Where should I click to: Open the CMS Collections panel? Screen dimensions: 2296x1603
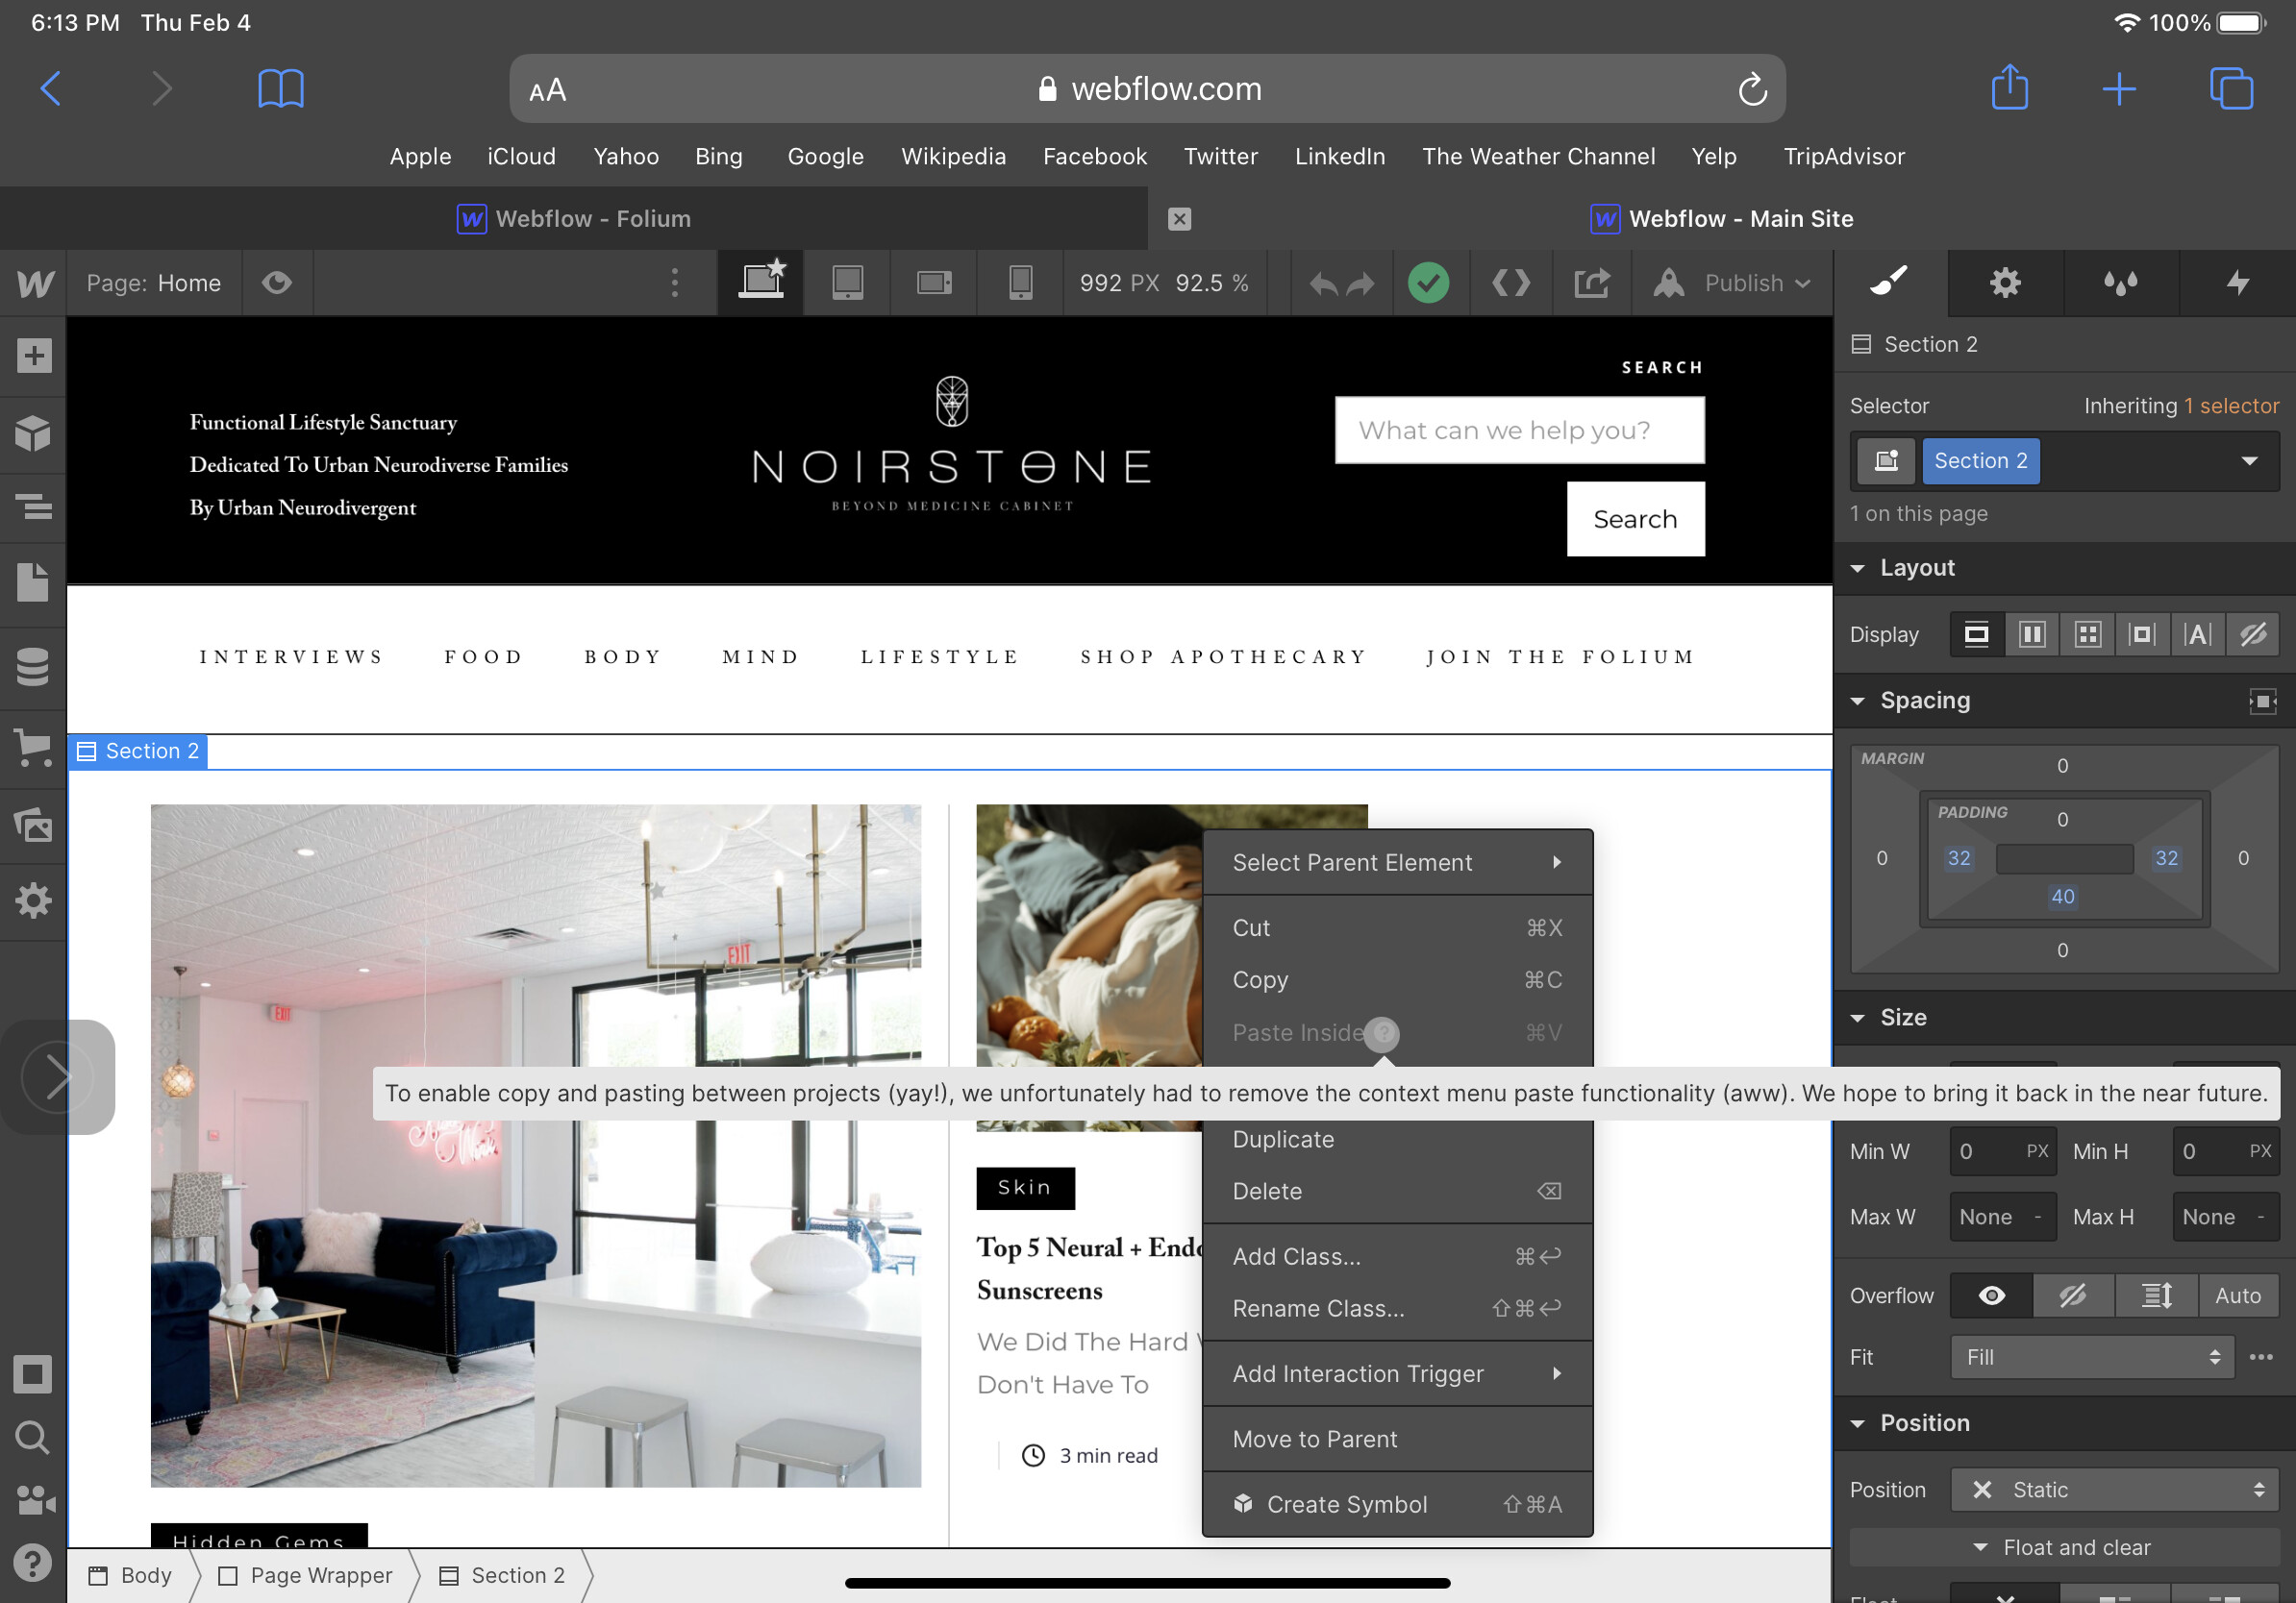(34, 666)
